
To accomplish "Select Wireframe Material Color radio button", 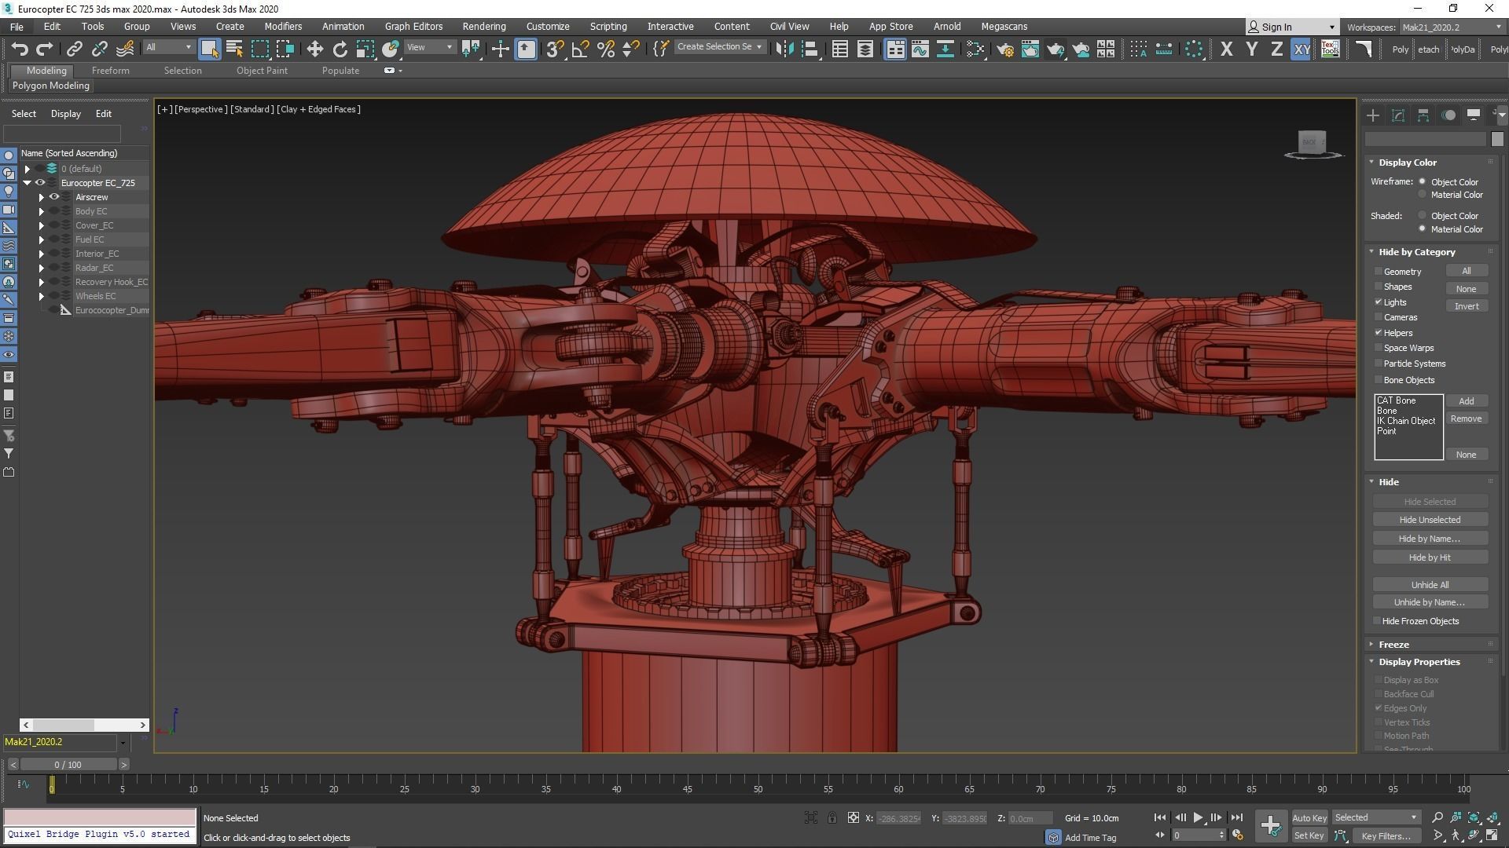I will tap(1423, 195).
